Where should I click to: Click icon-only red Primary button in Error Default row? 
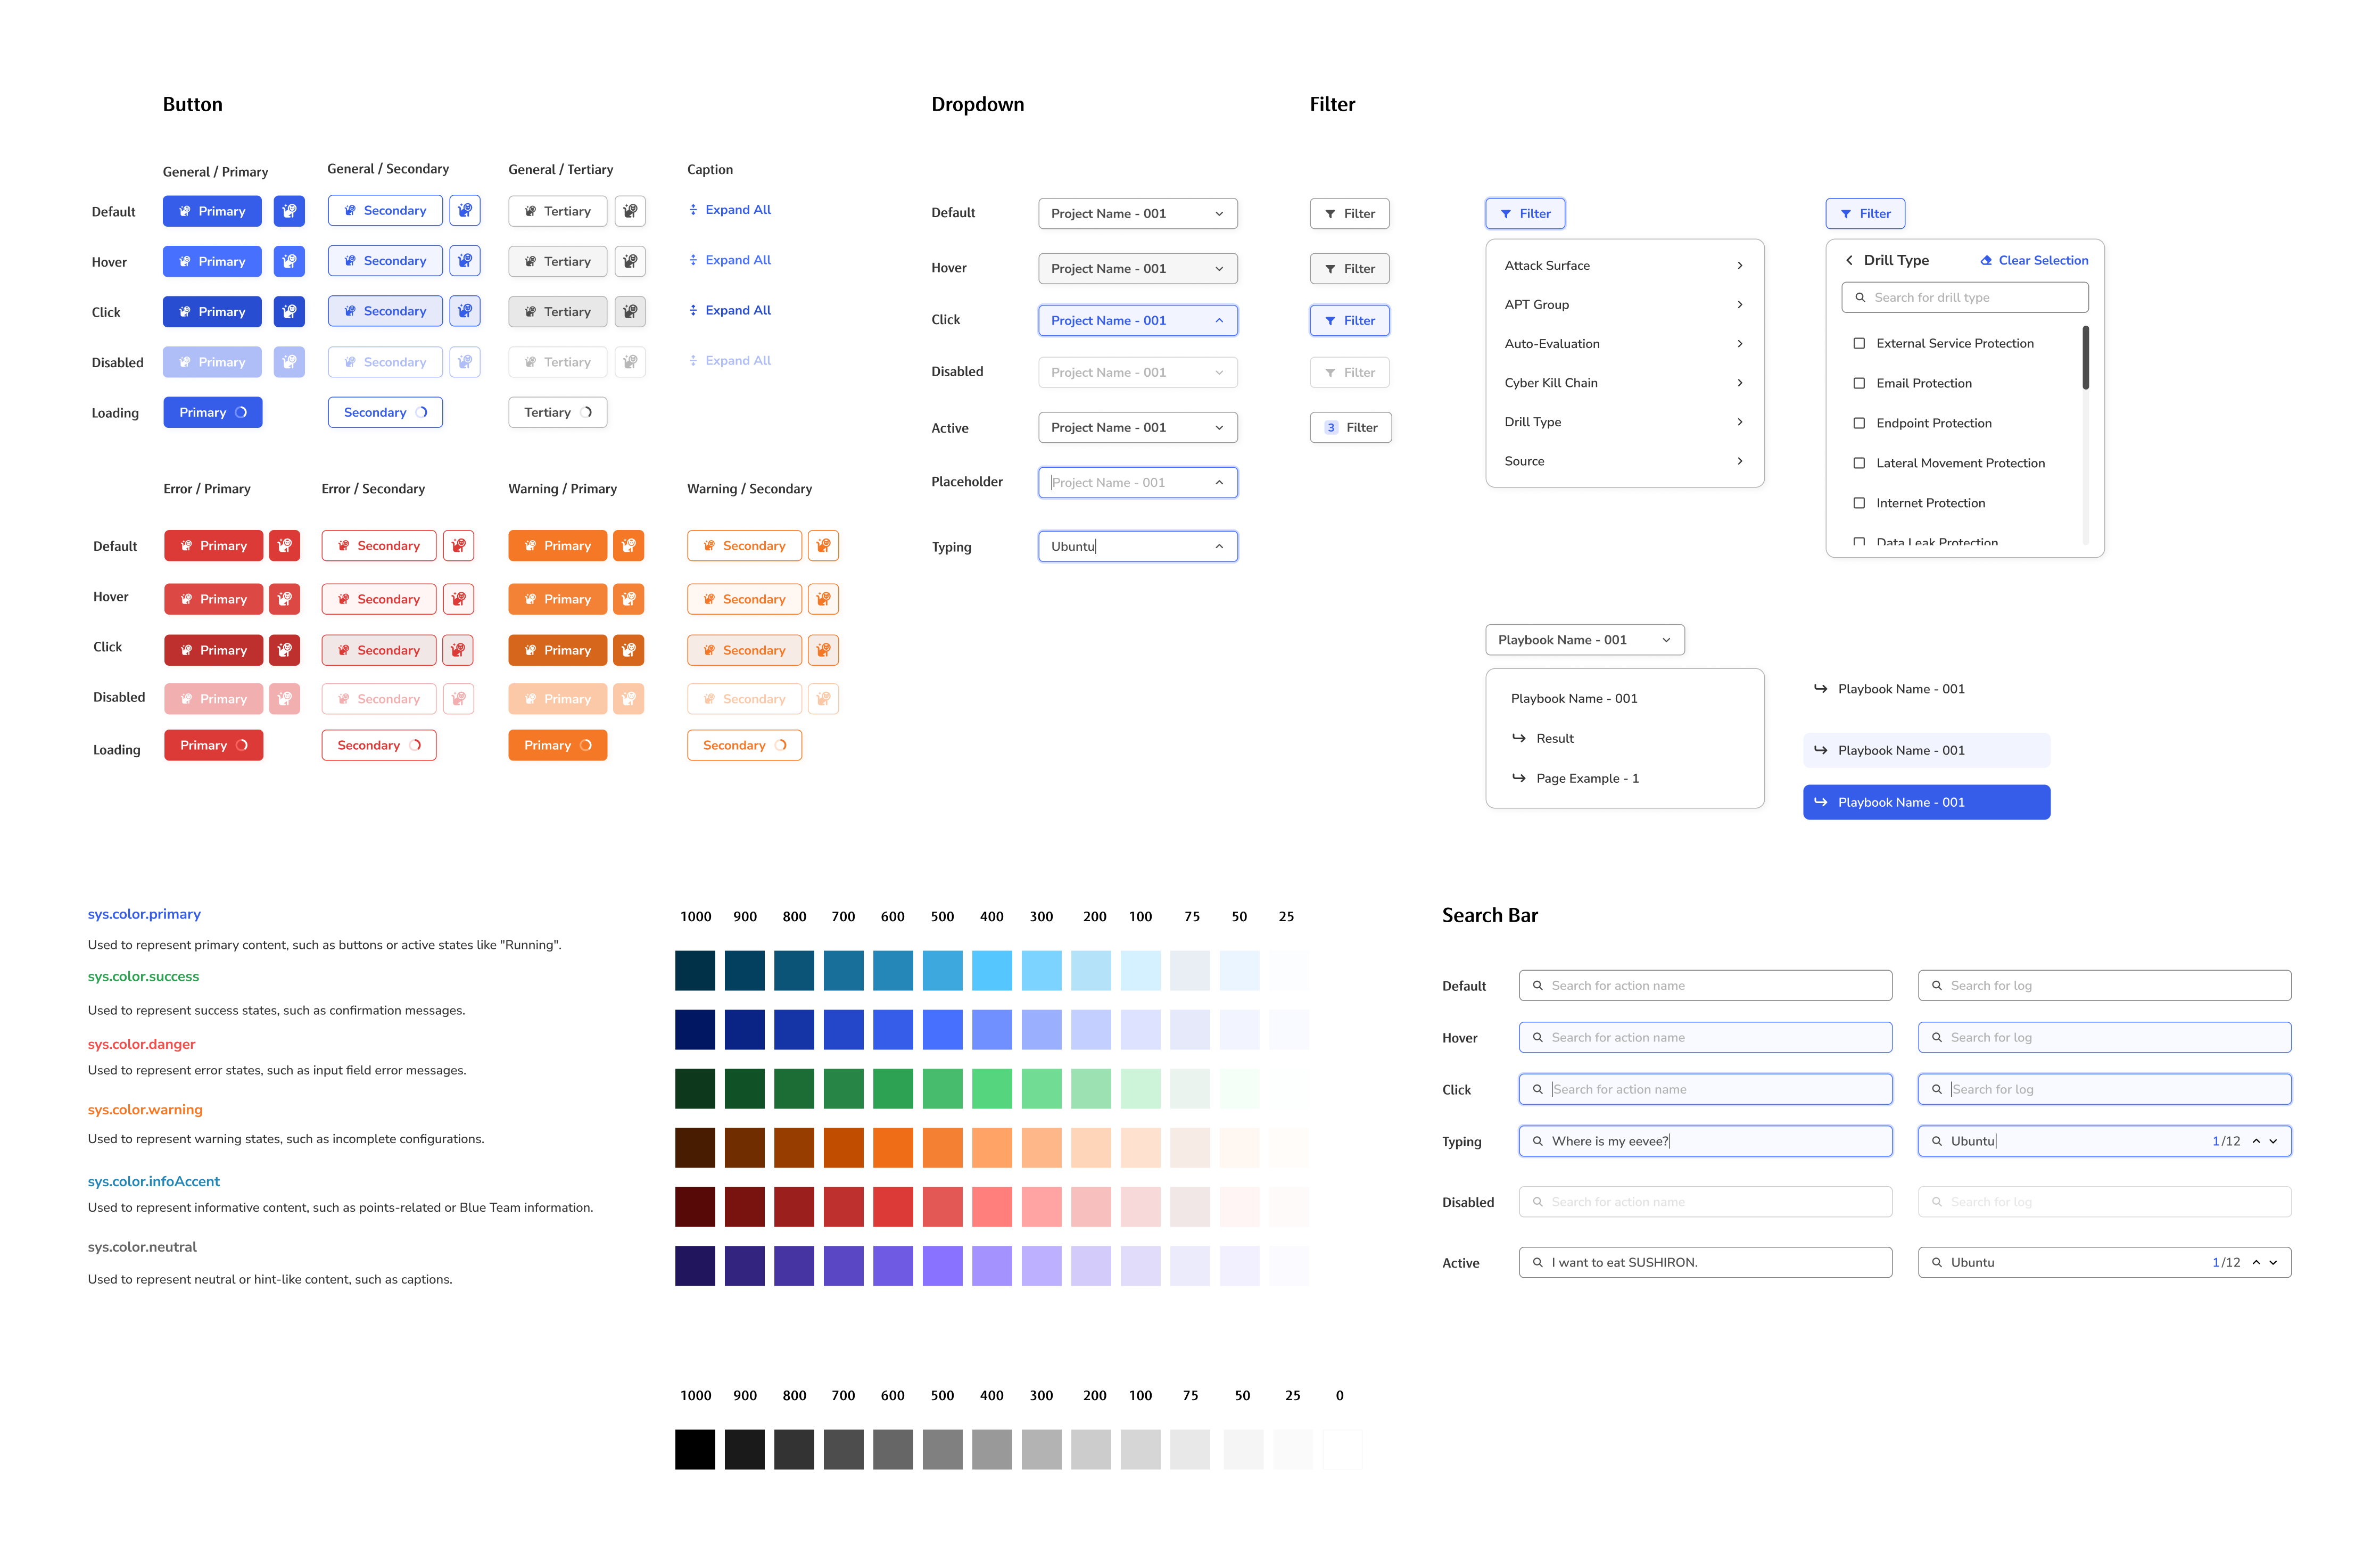[x=285, y=546]
